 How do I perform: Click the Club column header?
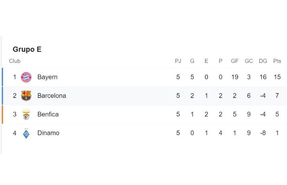(x=15, y=61)
